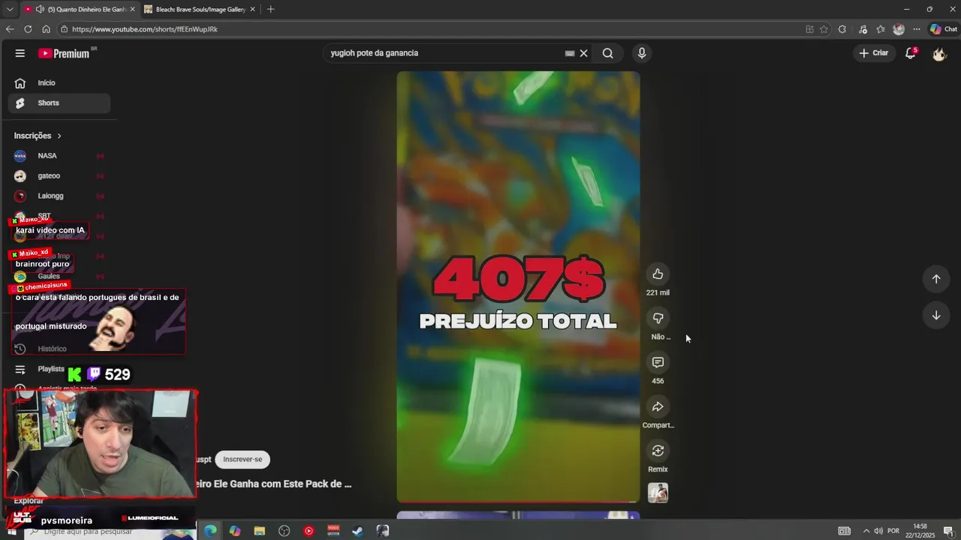Go to YouTube Premium home logo

point(65,53)
